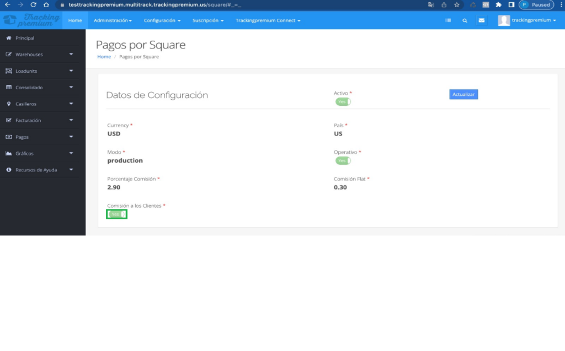Click the Loadunits label in sidebar
This screenshot has height=351, width=565.
[x=26, y=71]
